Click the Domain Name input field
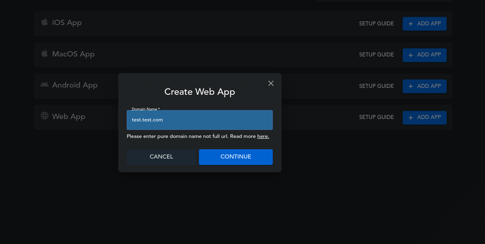 click(x=200, y=120)
